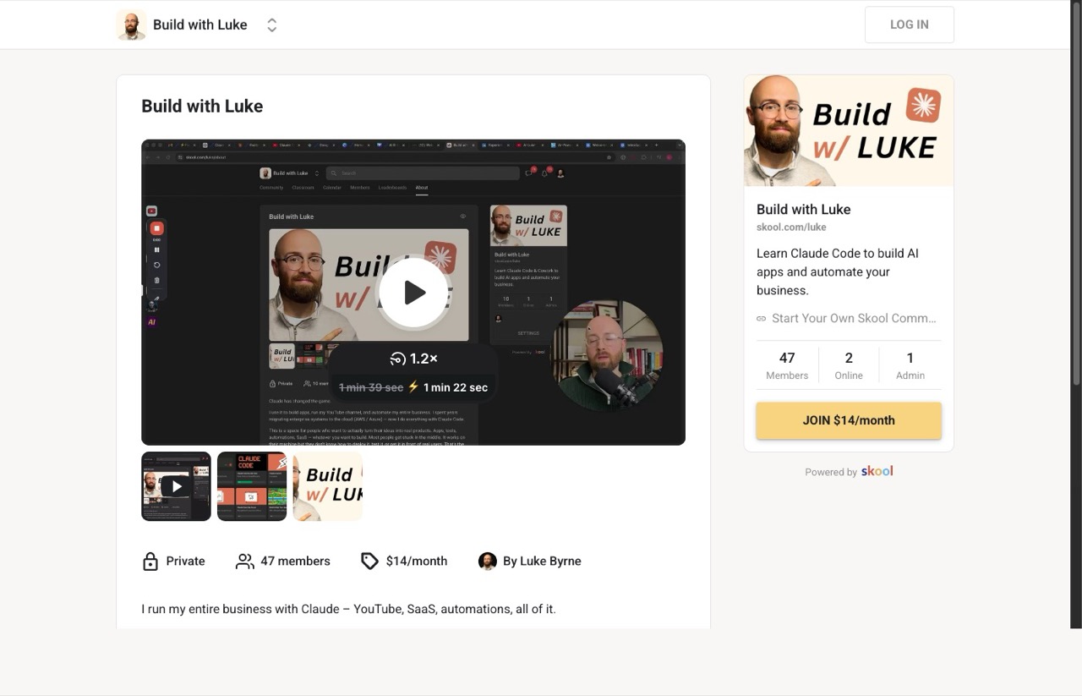Viewport: 1082px width, 696px height.
Task: Click the 2 Online stat
Action: coord(849,365)
